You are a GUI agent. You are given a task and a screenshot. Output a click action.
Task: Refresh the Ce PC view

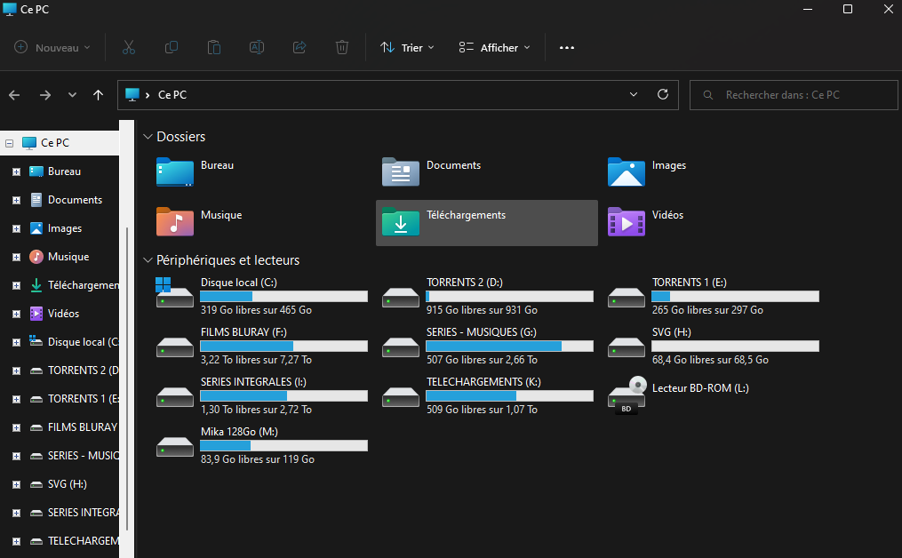tap(662, 95)
